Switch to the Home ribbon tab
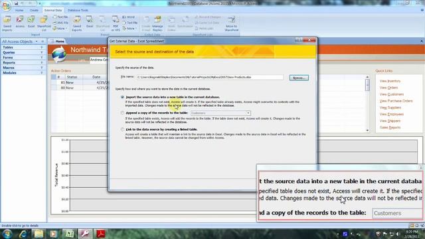Viewport: 425px width, 239px height. [19, 11]
